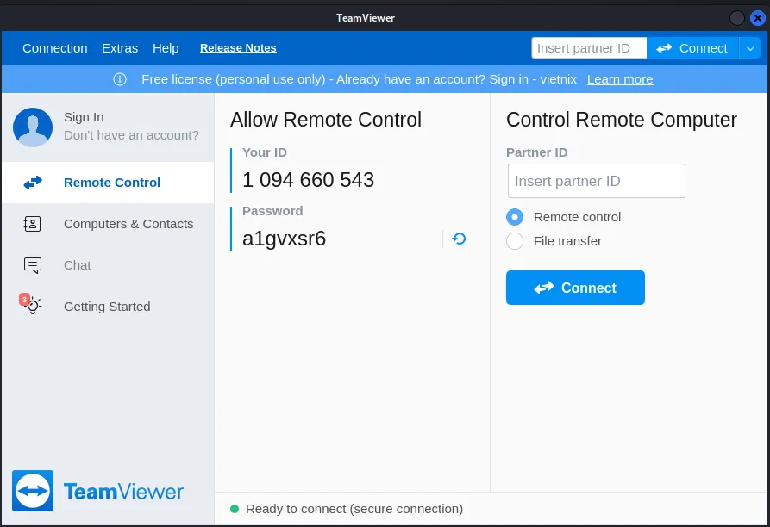Open the Chat panel
The image size is (770, 527).
pos(77,265)
